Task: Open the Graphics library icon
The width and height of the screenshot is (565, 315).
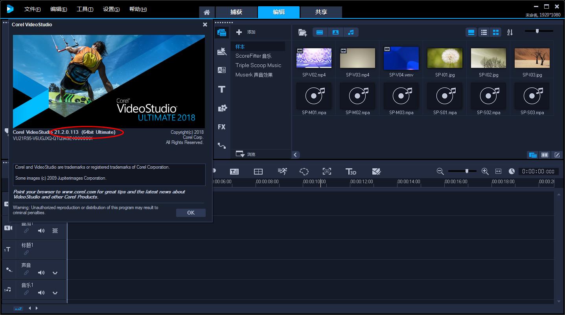Action: 222,108
